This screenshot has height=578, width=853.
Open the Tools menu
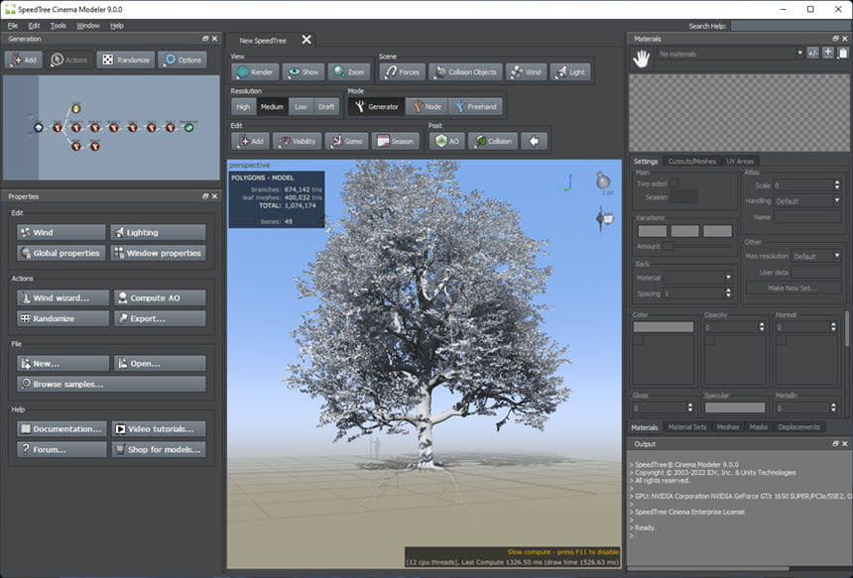[58, 26]
